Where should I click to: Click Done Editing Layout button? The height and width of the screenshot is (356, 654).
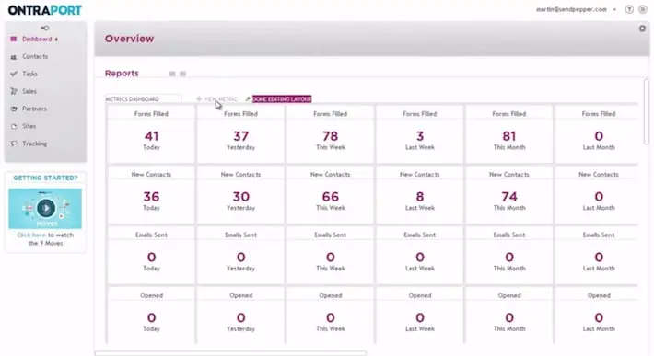(282, 99)
